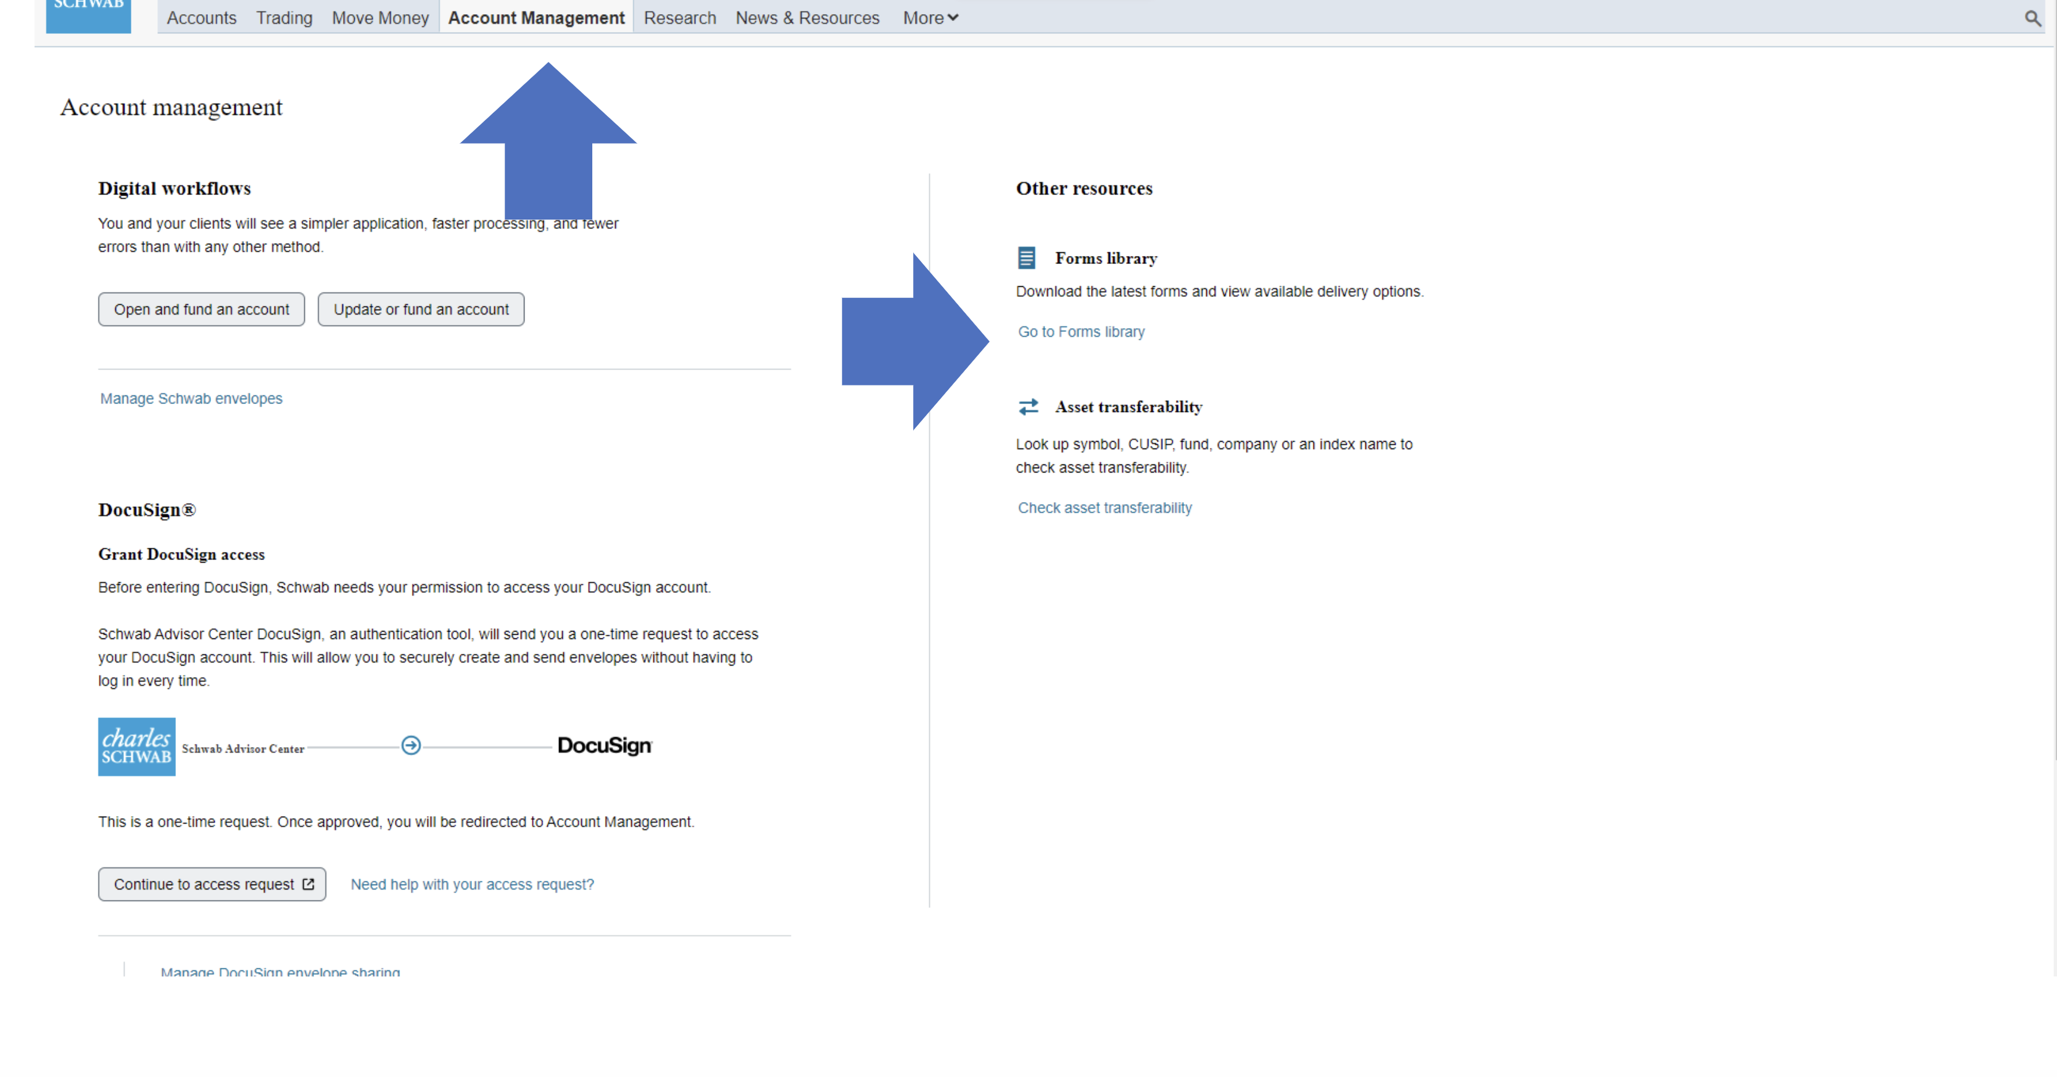
Task: Go to the Research tab
Action: [679, 17]
